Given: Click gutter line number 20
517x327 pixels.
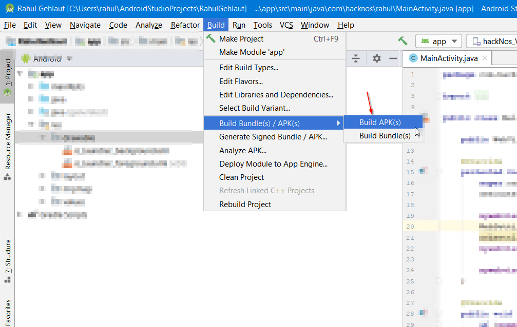Looking at the screenshot, I should click(410, 227).
